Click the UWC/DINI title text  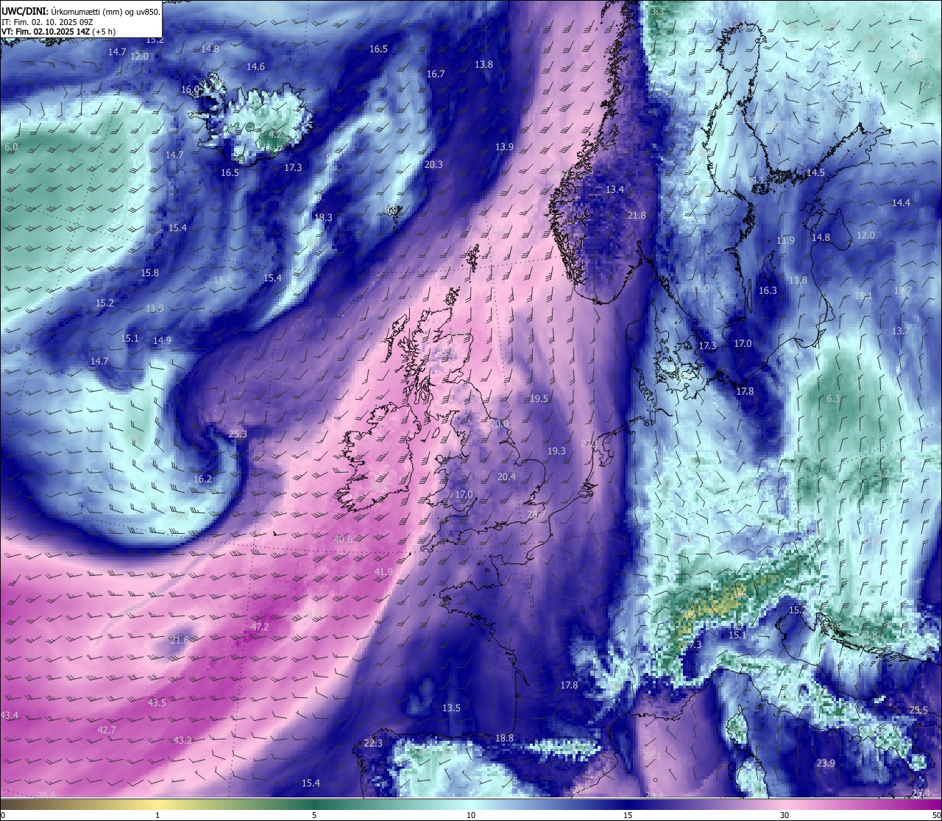(x=25, y=11)
